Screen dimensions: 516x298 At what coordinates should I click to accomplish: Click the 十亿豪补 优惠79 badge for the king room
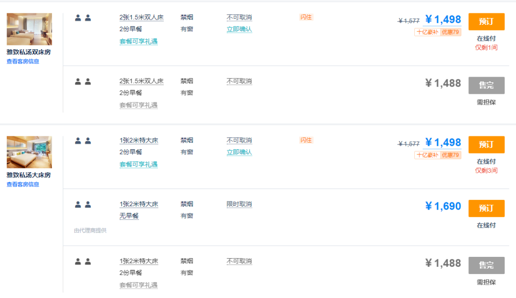438,155
